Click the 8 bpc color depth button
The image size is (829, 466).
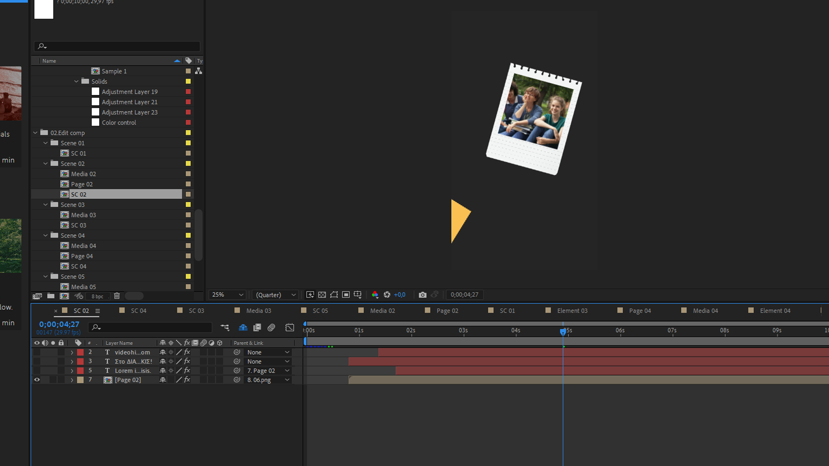97,296
